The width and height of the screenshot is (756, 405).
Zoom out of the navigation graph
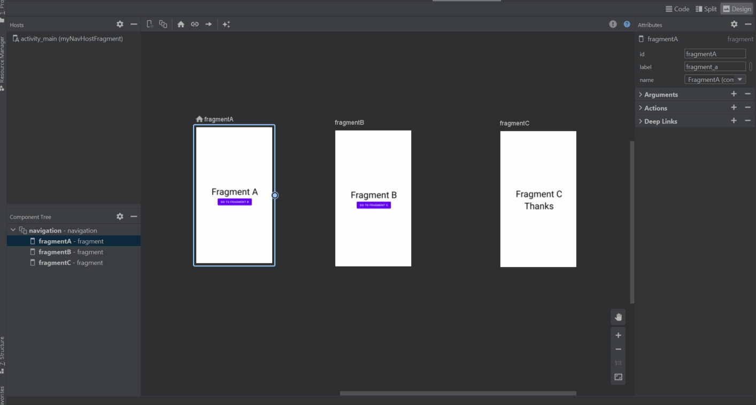coord(619,349)
